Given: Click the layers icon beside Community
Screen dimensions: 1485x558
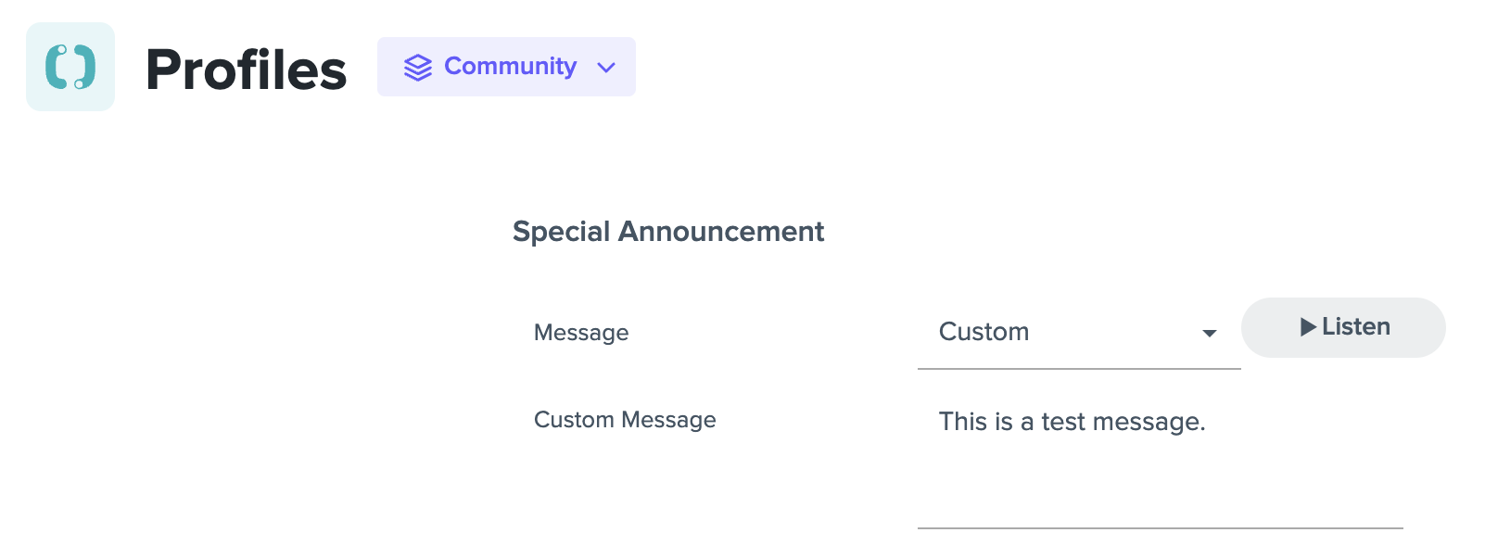Looking at the screenshot, I should click(418, 68).
